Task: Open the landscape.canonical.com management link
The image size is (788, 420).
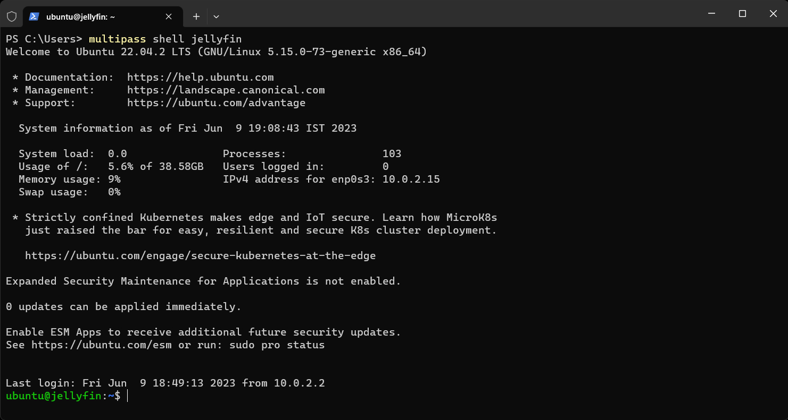Action: (226, 90)
